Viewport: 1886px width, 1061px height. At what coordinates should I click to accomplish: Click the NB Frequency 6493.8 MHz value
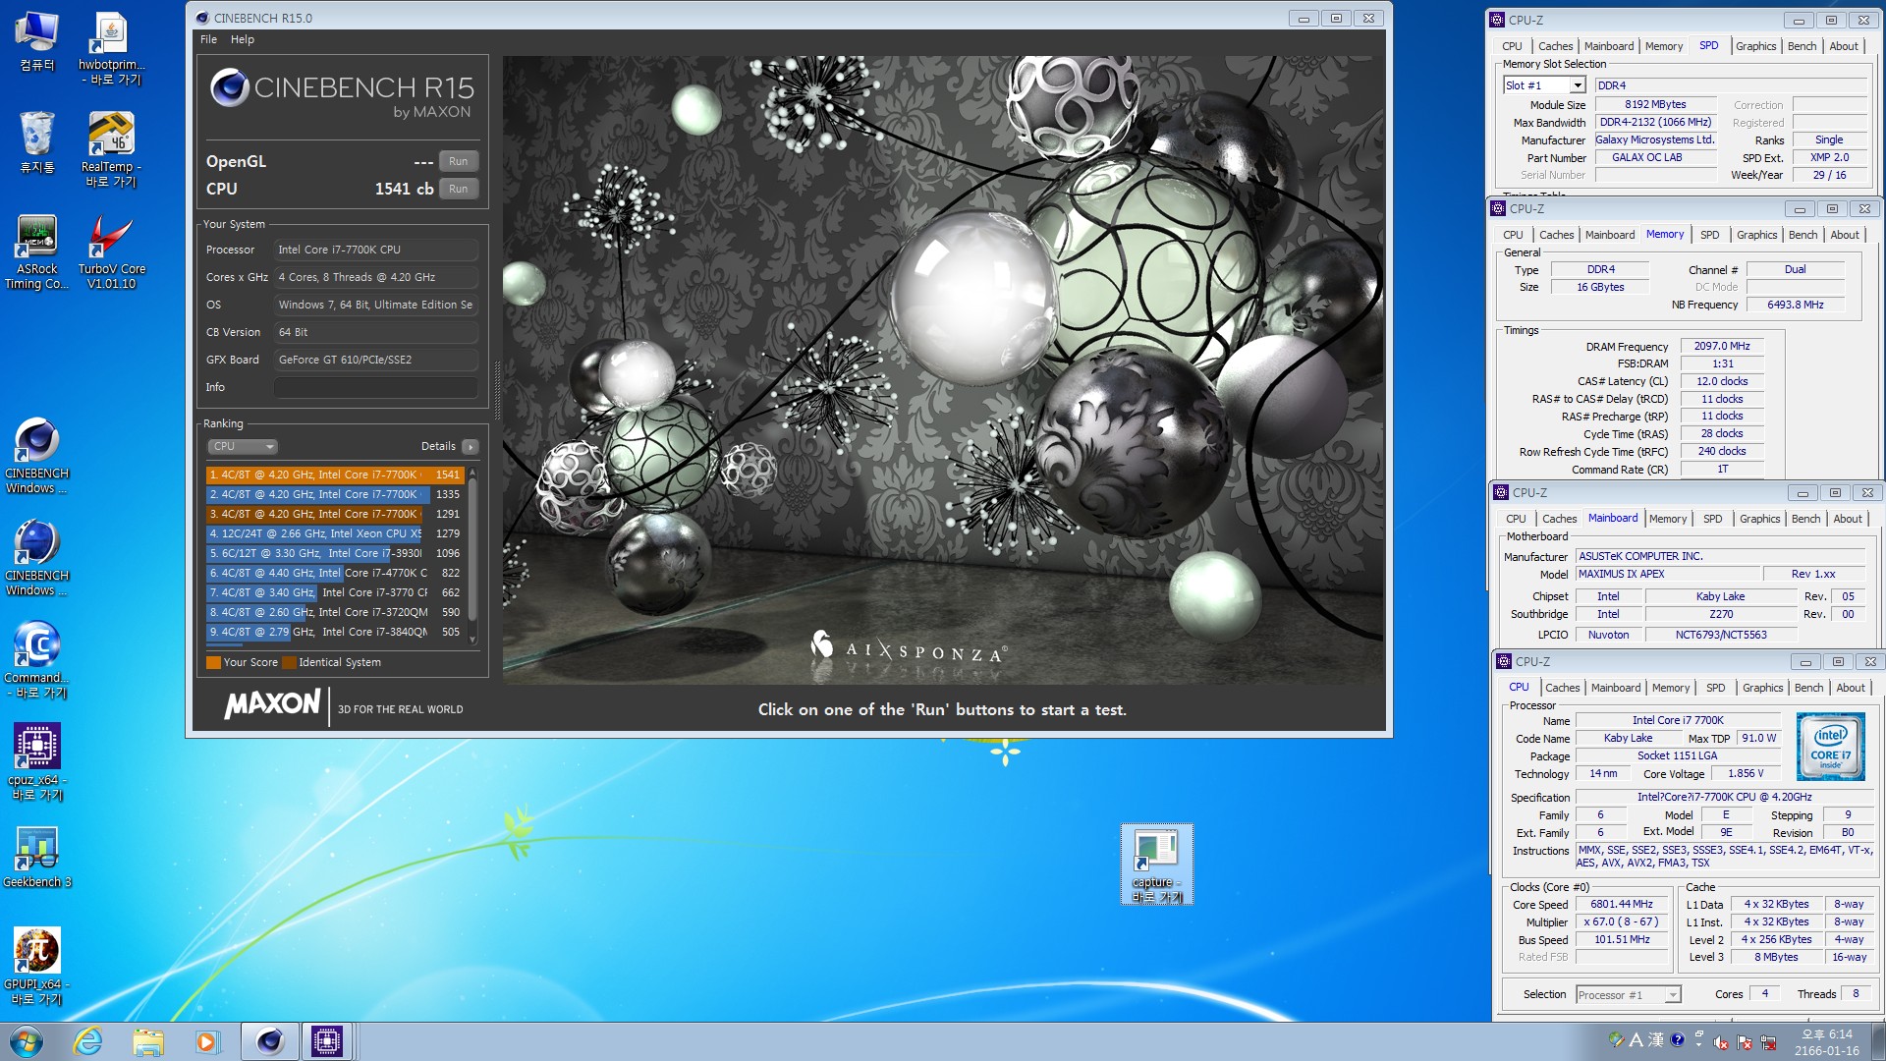click(x=1795, y=305)
